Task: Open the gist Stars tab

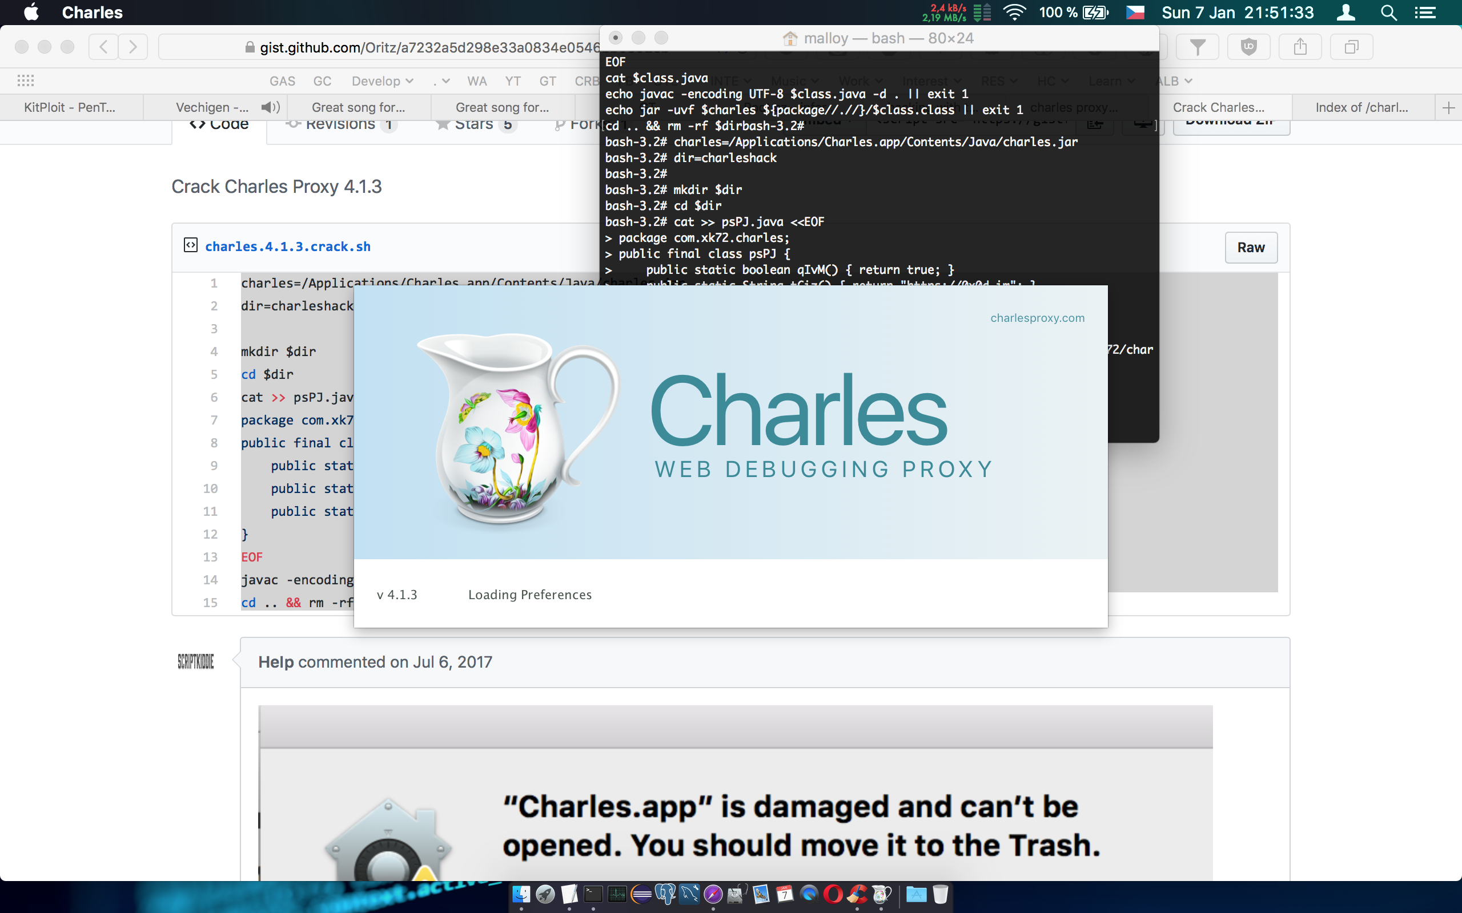Action: tap(476, 126)
